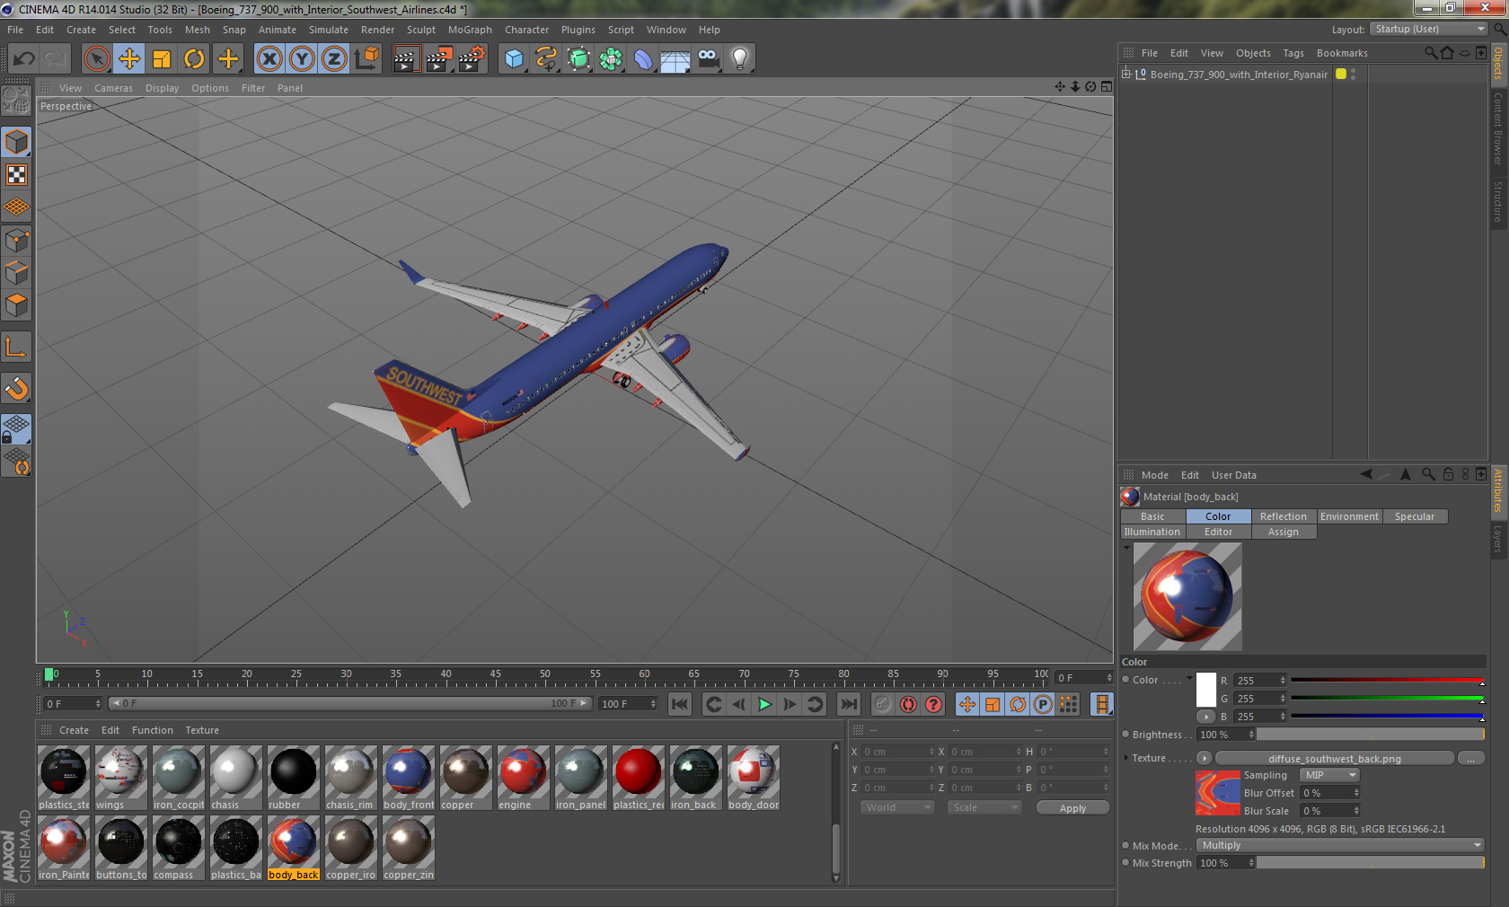1509x907 pixels.
Task: Activate the Rotate tool
Action: pyautogui.click(x=194, y=59)
